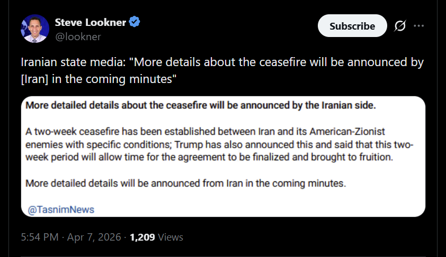Open the embedded ceasefire screenshot image
446x257 pixels.
coord(223,157)
